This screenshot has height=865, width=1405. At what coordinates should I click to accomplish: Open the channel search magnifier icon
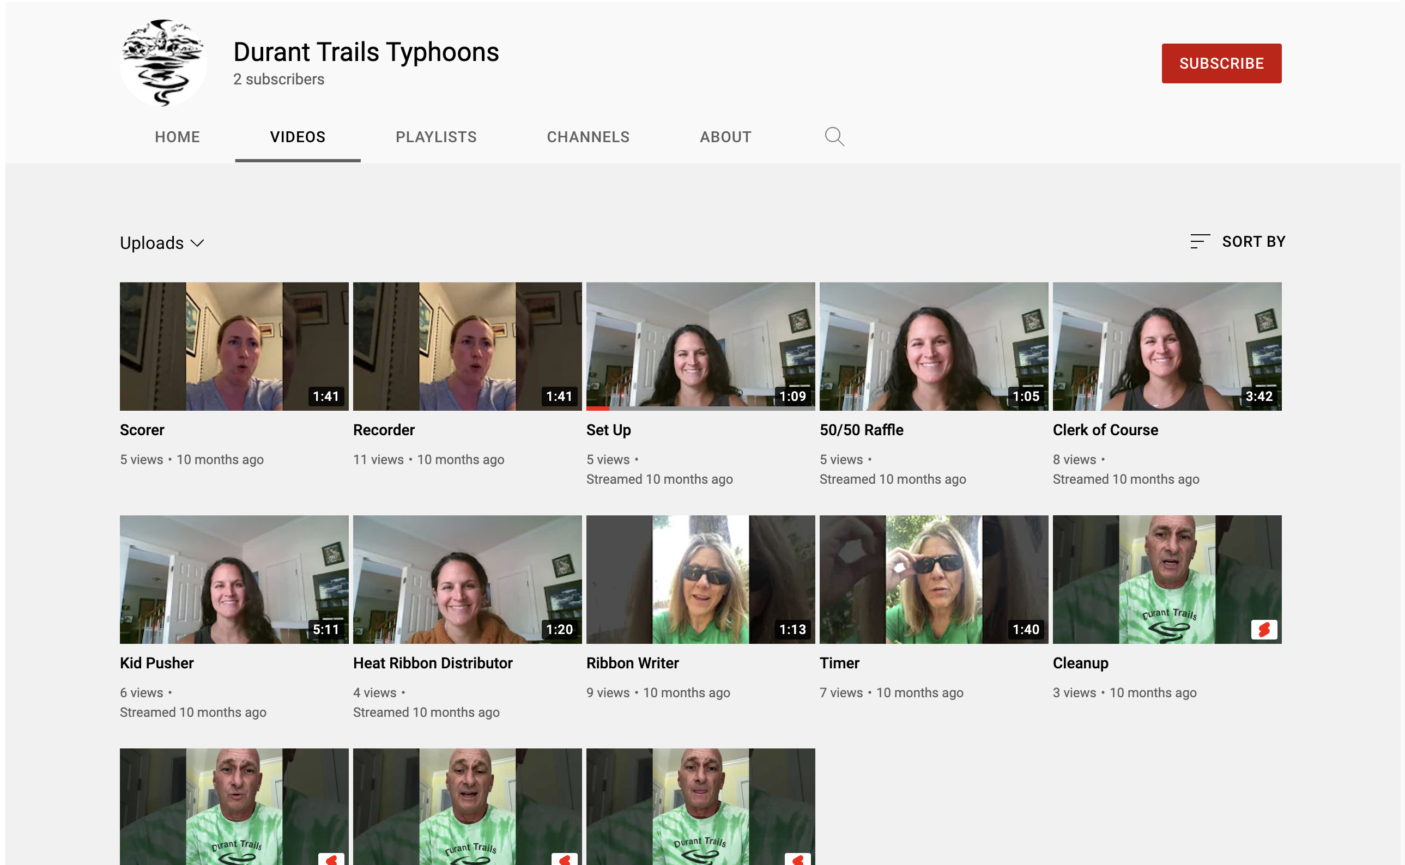[x=834, y=137]
